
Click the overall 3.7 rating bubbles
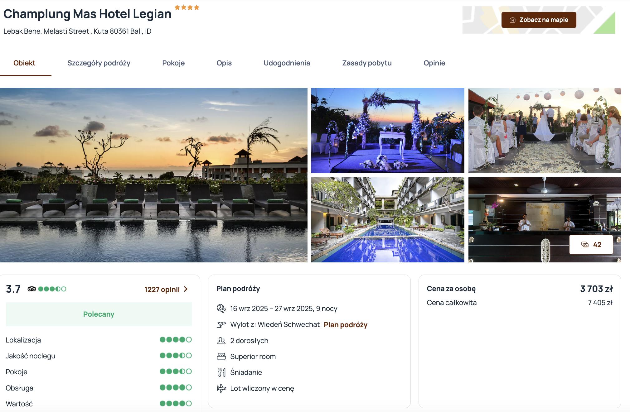pyautogui.click(x=52, y=289)
